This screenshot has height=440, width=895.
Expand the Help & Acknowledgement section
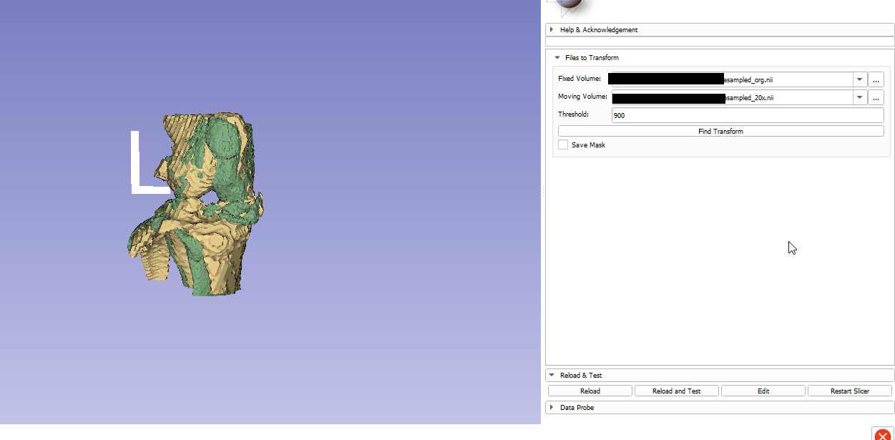click(552, 30)
